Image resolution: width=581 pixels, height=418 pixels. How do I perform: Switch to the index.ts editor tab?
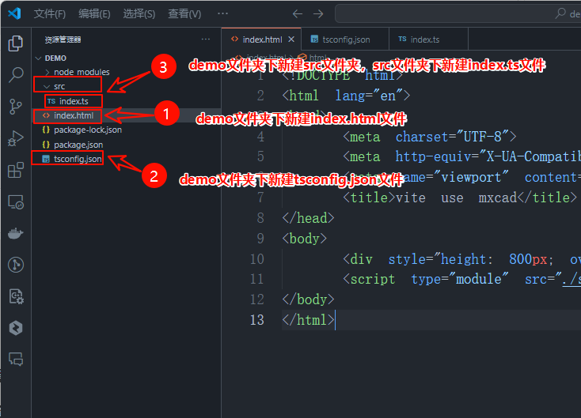click(x=424, y=40)
